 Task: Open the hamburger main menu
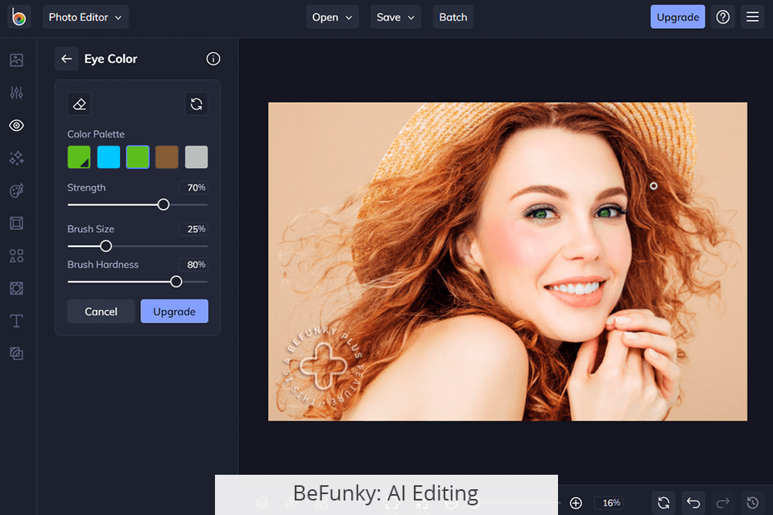[752, 17]
